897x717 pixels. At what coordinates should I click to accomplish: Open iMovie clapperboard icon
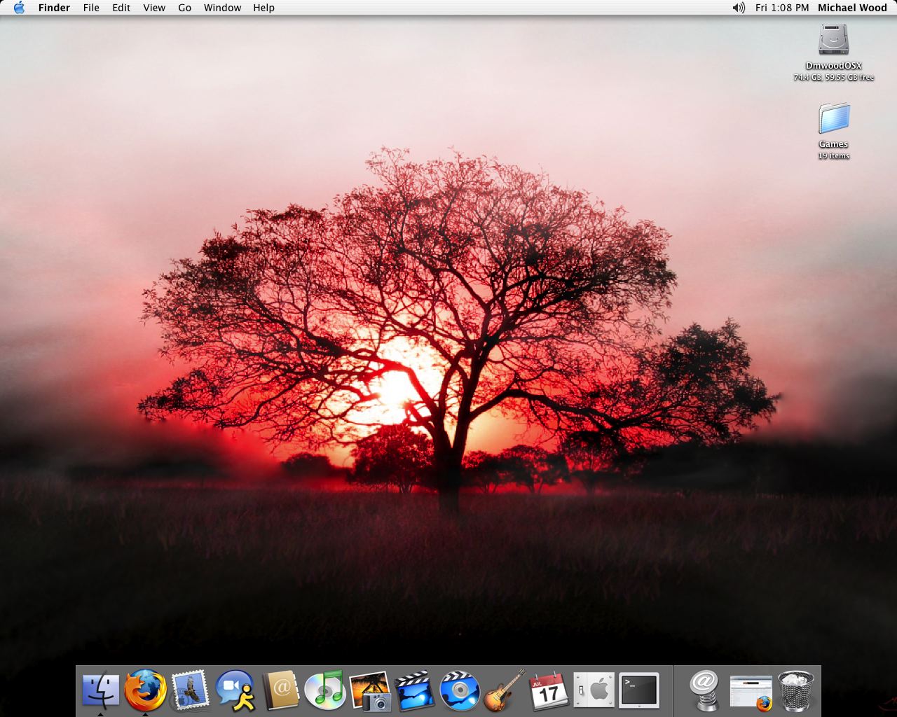point(415,690)
